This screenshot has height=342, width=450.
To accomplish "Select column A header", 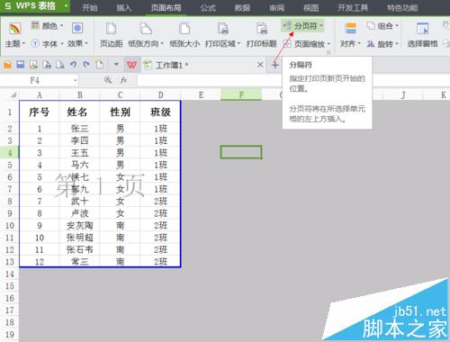I will pyautogui.click(x=40, y=95).
